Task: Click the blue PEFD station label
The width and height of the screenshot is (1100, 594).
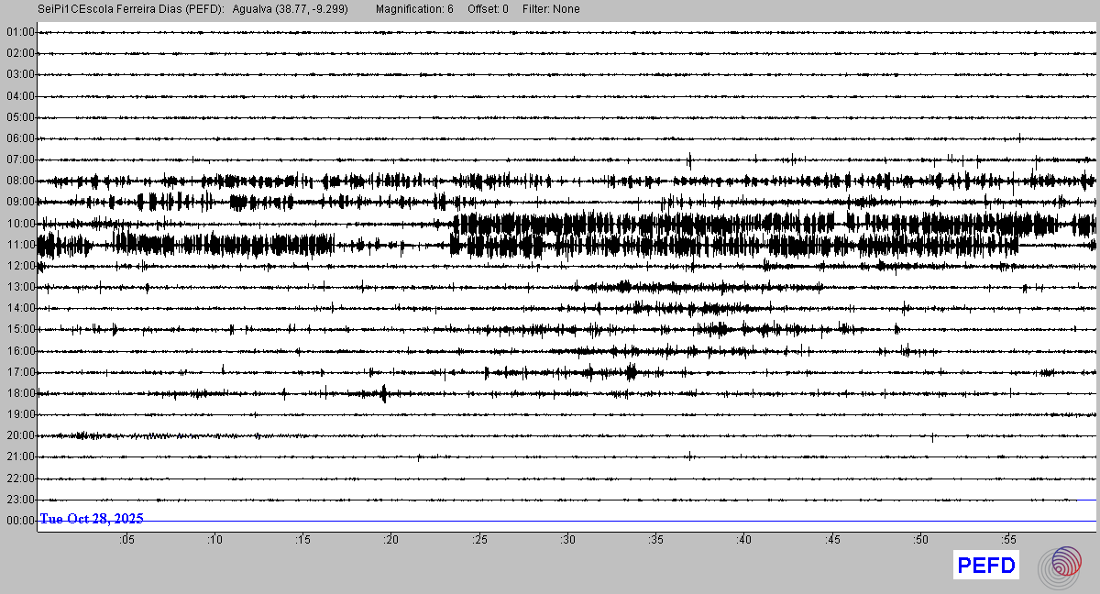Action: [x=986, y=566]
